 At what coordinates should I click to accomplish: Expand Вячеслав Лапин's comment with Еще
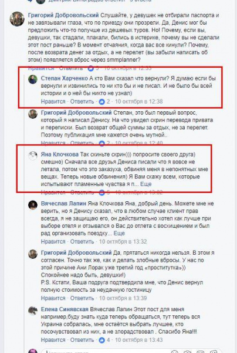click(x=119, y=233)
